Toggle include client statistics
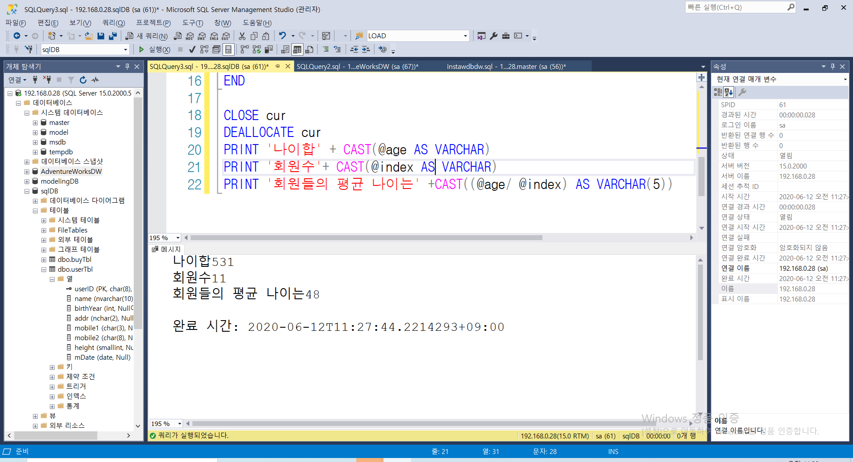 coord(269,49)
